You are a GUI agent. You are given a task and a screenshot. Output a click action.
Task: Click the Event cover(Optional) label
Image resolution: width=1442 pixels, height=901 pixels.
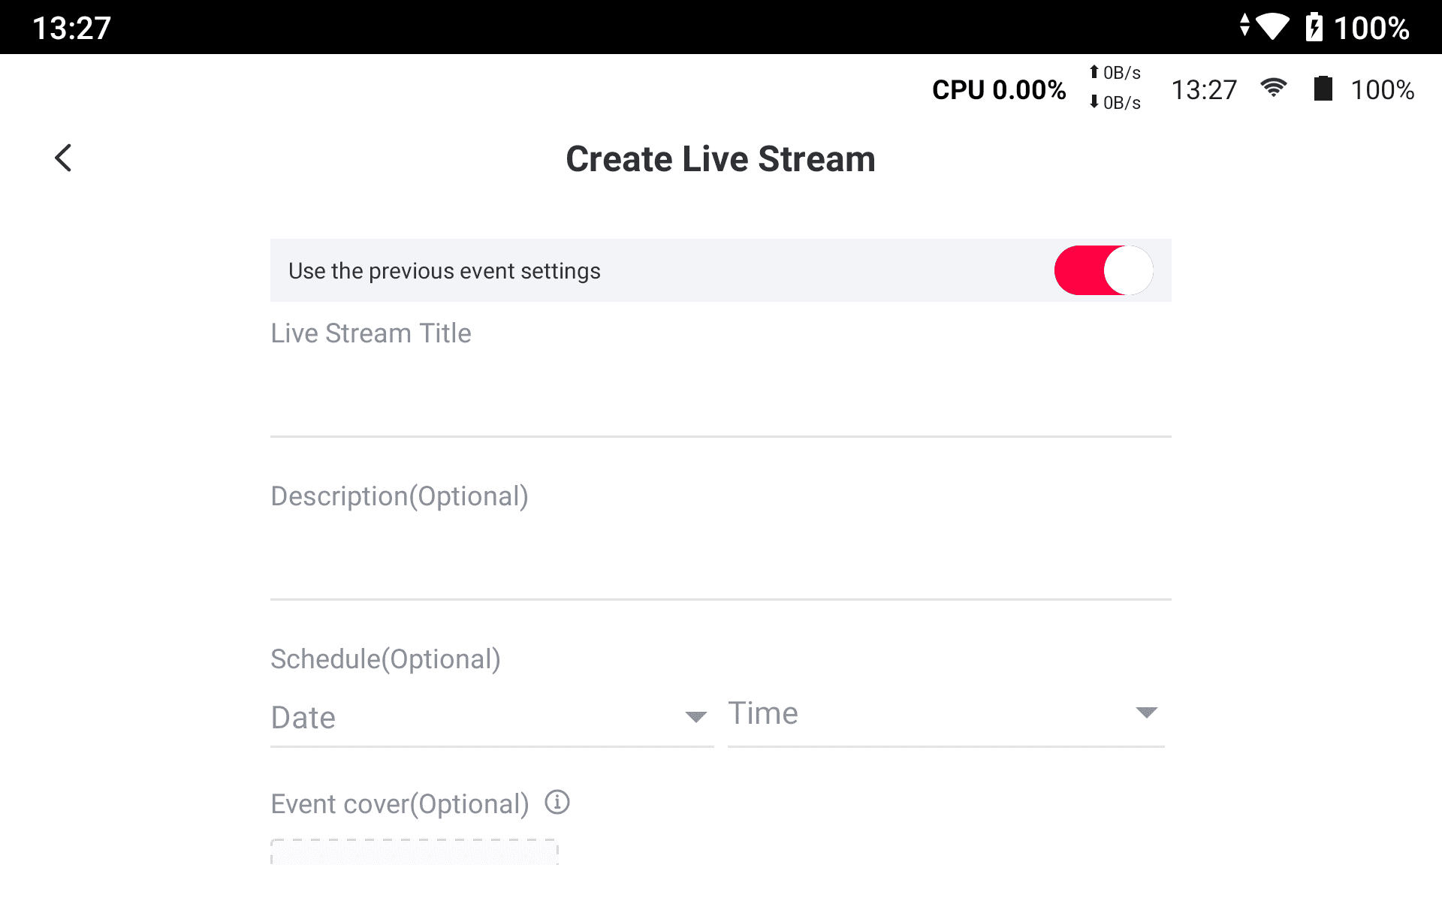point(400,804)
